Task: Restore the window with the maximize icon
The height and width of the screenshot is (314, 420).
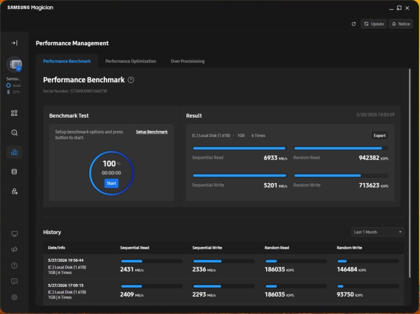Action: pos(399,8)
